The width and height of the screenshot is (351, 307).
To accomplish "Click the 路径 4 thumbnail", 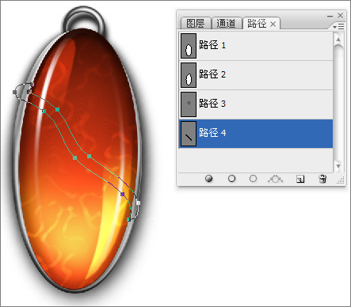I will tap(189, 134).
